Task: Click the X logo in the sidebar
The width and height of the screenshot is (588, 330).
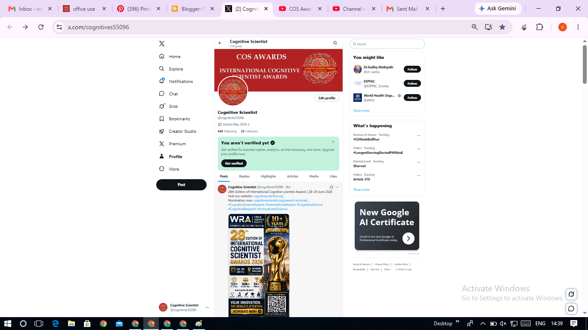Action: click(x=162, y=44)
